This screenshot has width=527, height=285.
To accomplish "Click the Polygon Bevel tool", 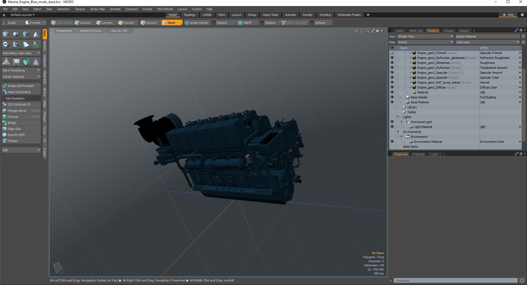I will 21,111.
